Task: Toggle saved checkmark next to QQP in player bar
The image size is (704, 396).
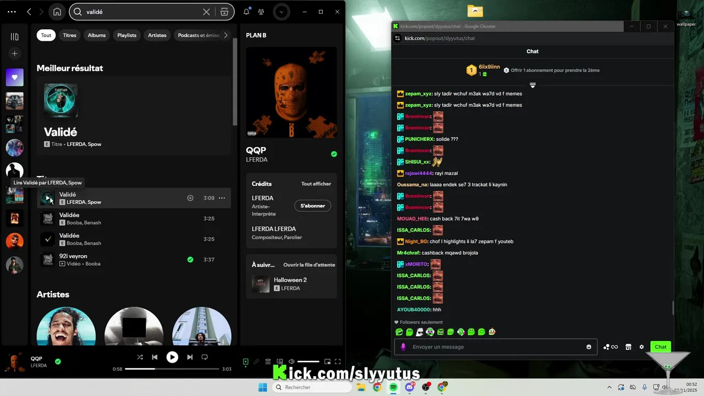Action: pyautogui.click(x=58, y=361)
